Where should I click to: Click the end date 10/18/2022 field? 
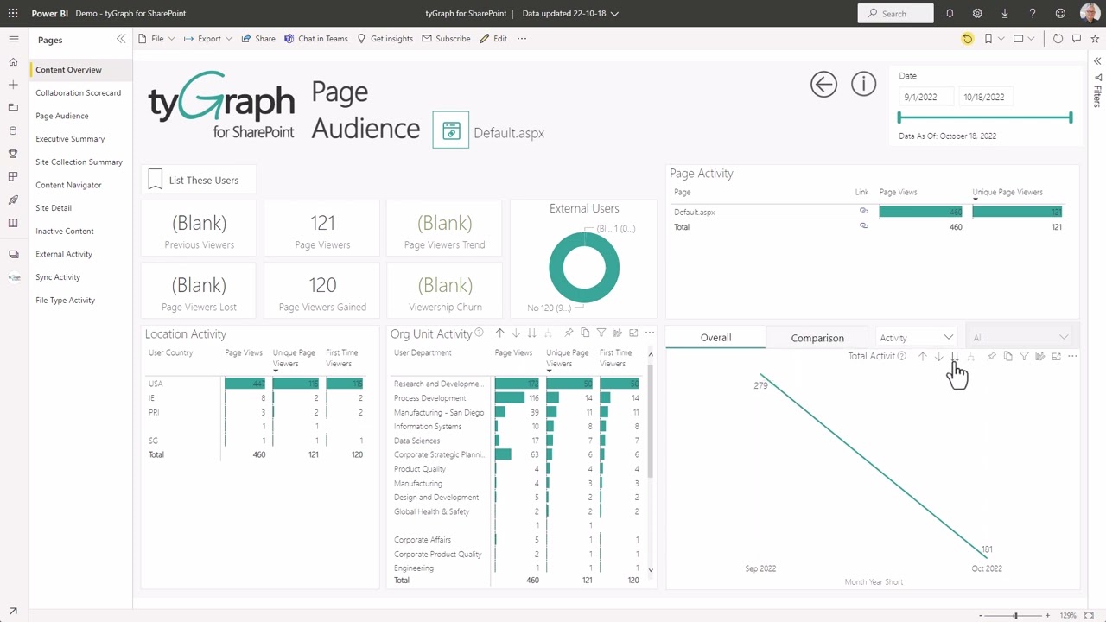coord(988,97)
